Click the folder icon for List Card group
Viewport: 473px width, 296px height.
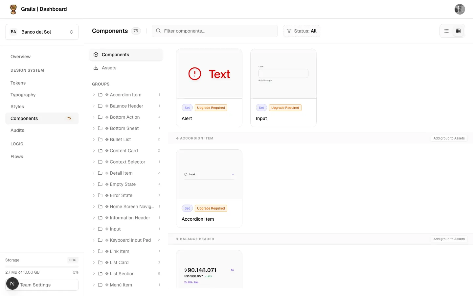(x=100, y=262)
